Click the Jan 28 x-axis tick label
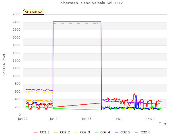184x138 pixels. click(x=87, y=119)
